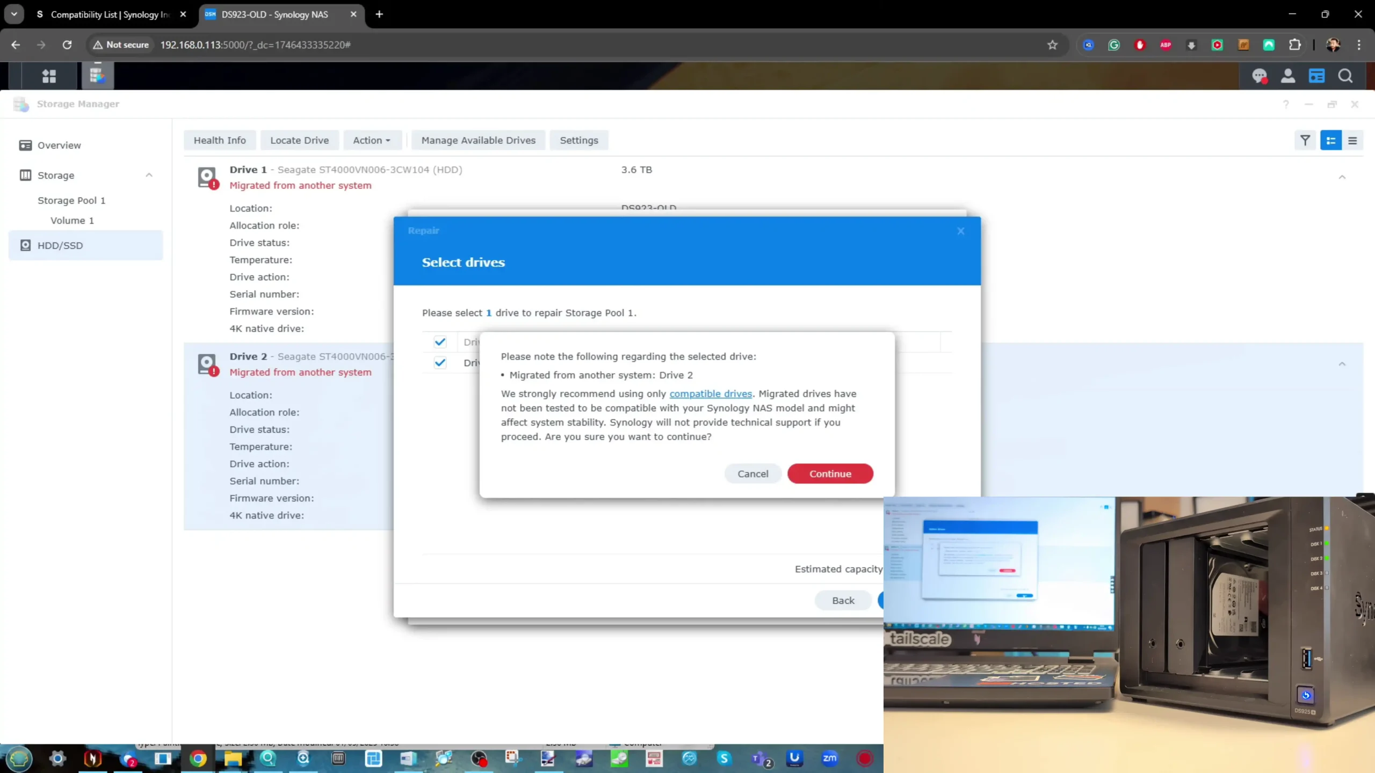
Task: Open Zoom from the Windows taskbar
Action: pyautogui.click(x=830, y=759)
